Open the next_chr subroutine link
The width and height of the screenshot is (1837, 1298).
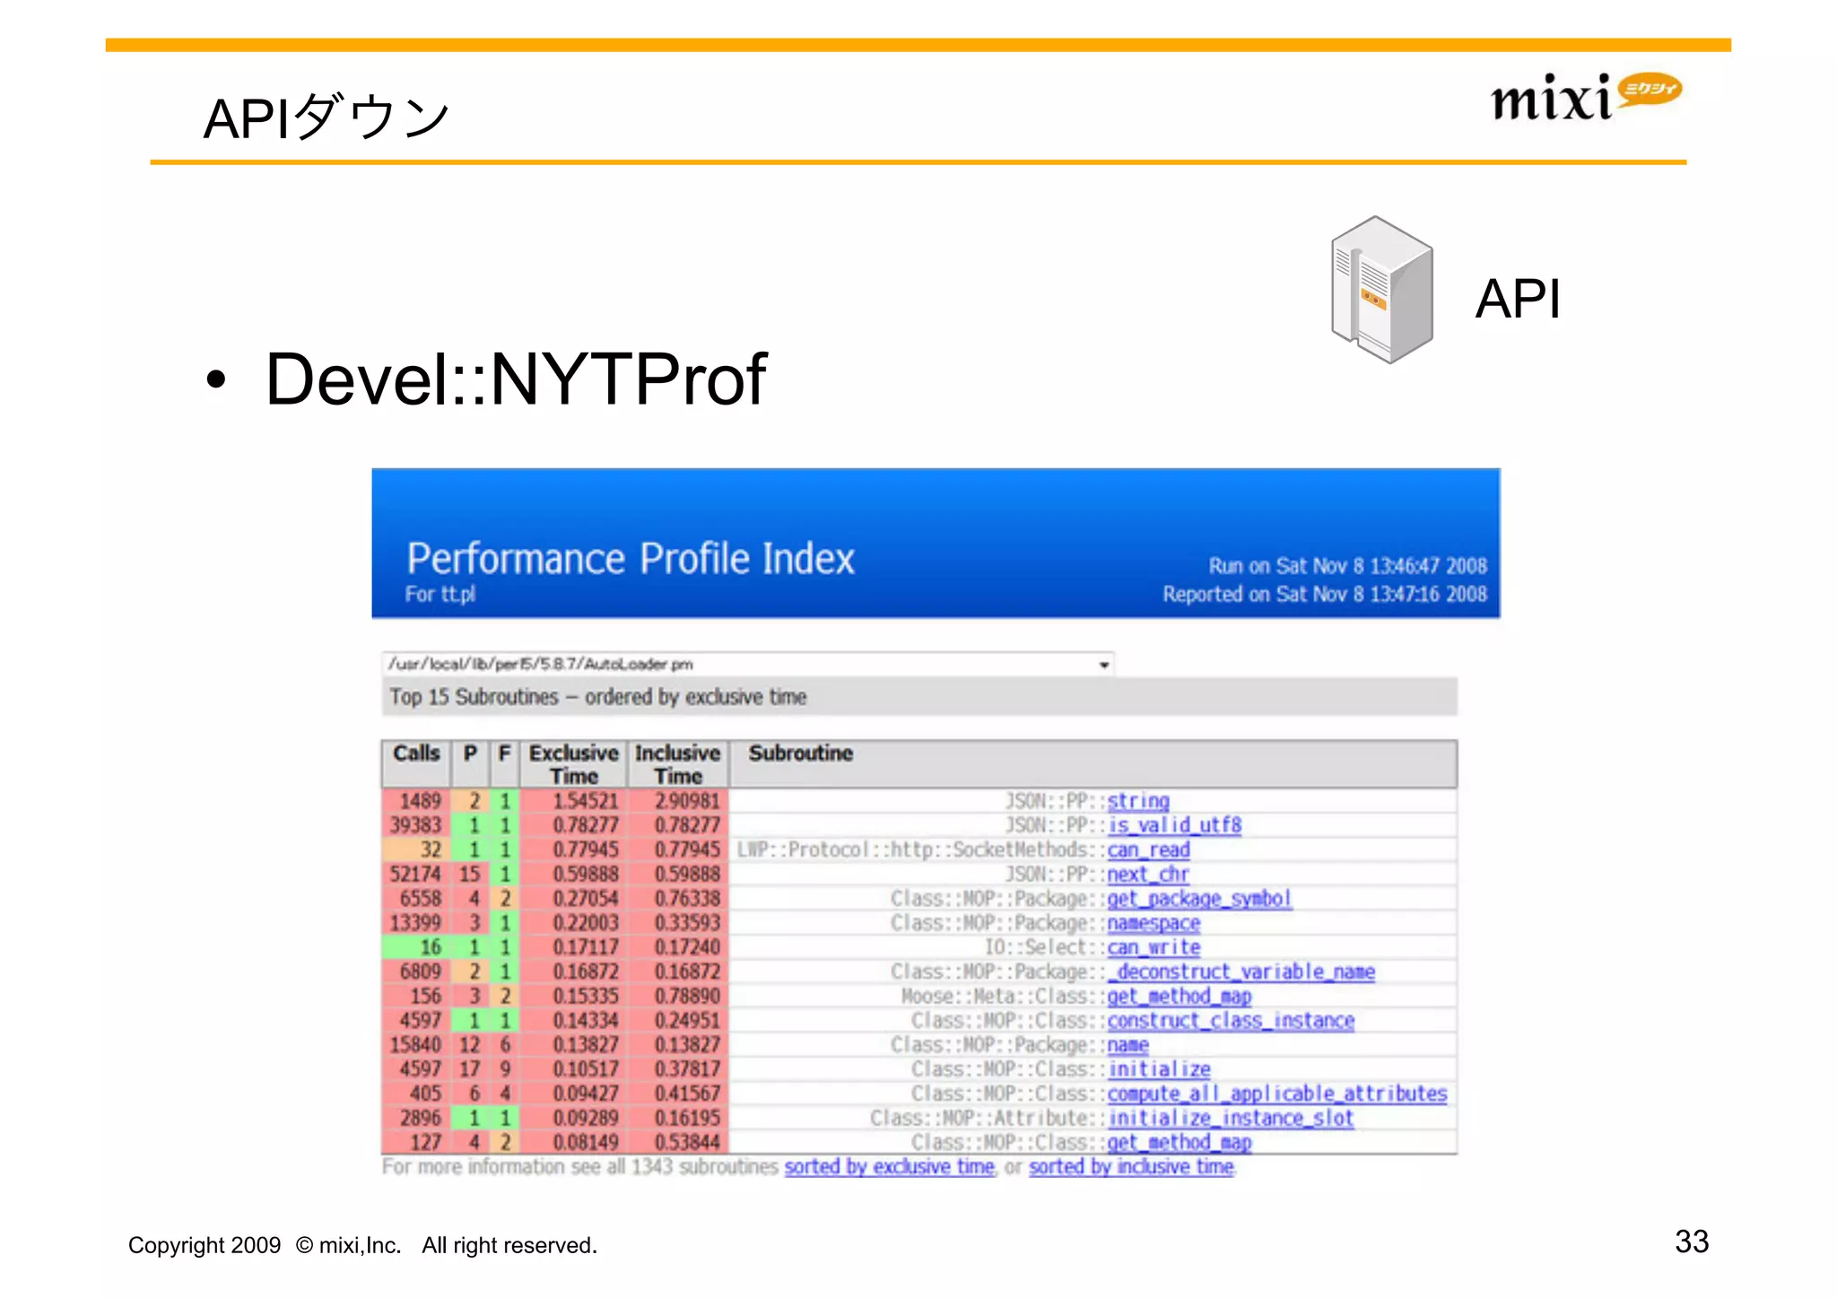1147,874
